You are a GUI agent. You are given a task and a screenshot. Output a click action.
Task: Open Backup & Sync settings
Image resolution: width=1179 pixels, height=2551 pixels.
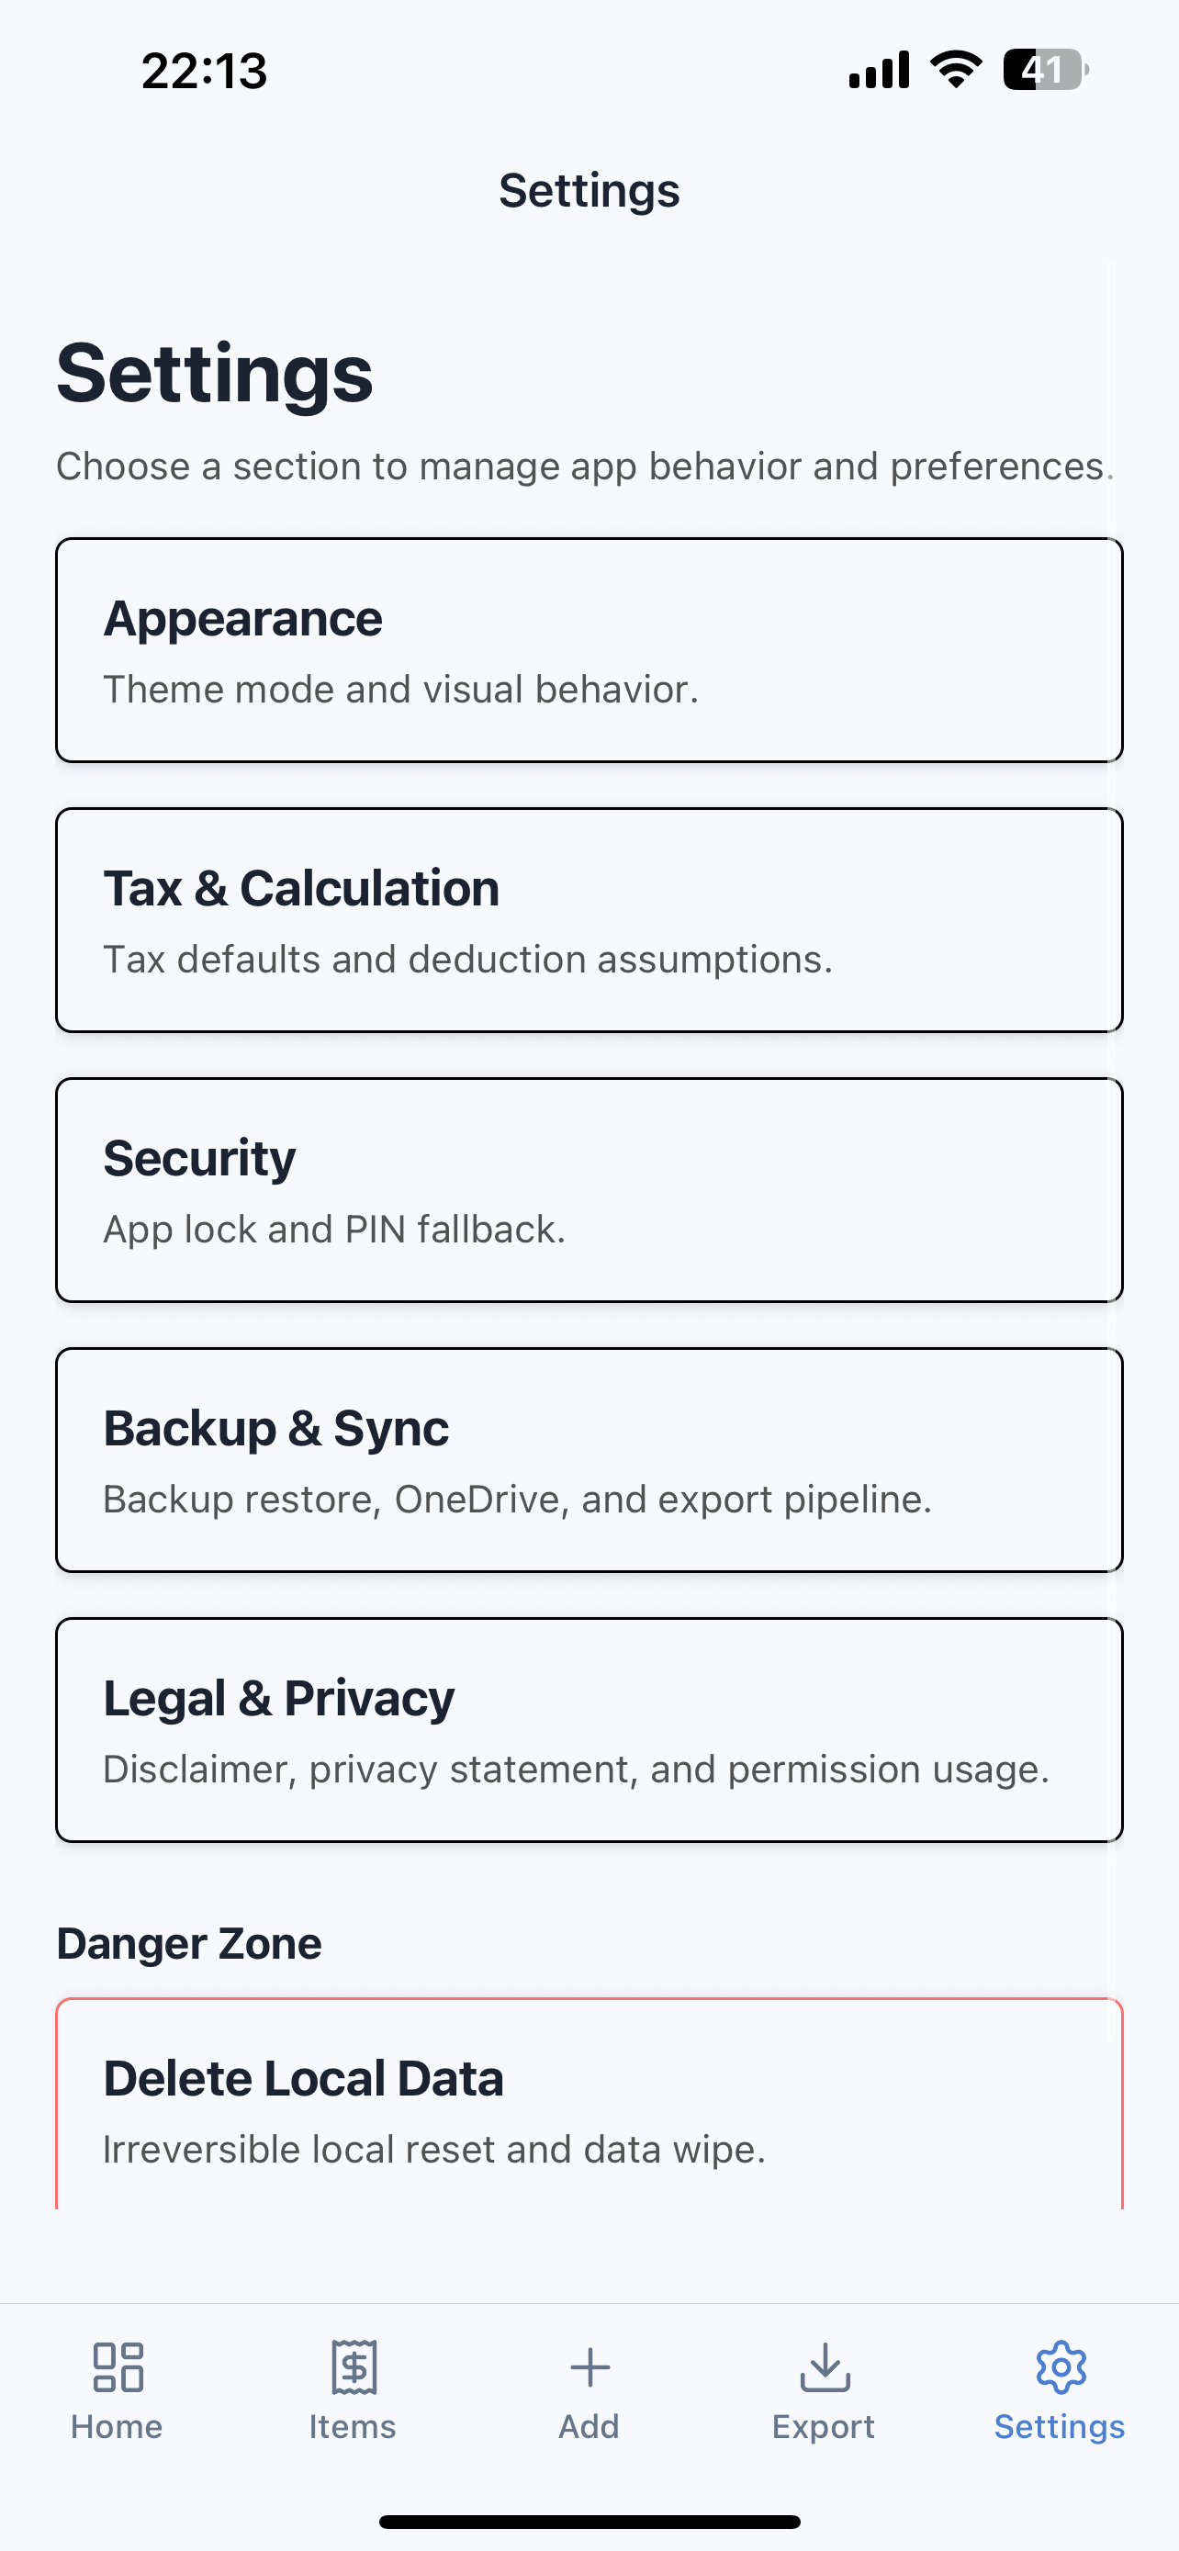(x=589, y=1460)
